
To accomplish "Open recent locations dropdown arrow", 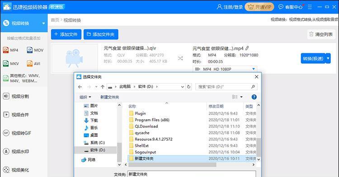I will point(96,87).
